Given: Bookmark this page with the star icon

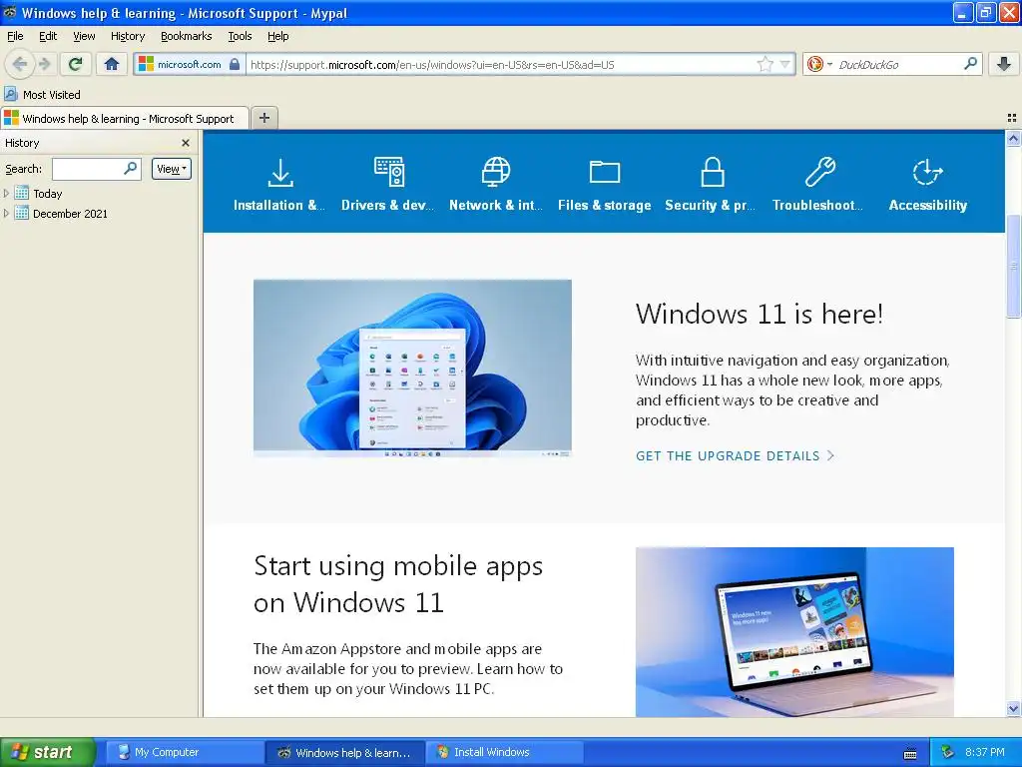Looking at the screenshot, I should pos(765,64).
